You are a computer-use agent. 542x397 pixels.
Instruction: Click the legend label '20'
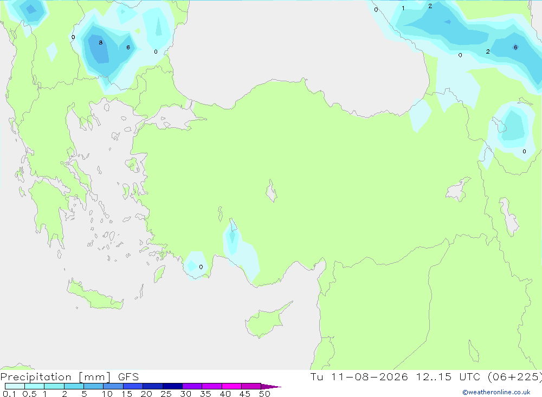(x=146, y=394)
